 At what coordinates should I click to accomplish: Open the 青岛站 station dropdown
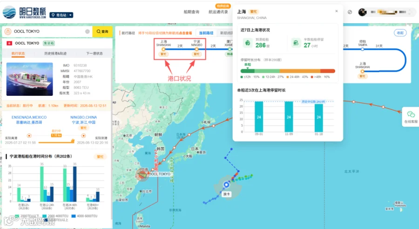[61, 15]
